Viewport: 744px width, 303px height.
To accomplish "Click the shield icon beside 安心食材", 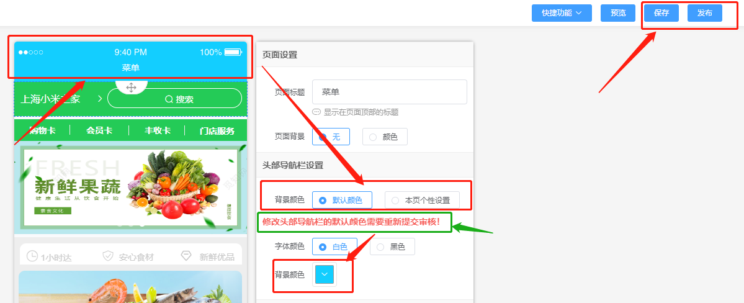I will pos(108,256).
